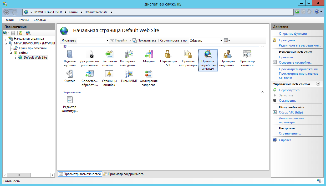This screenshot has width=326, height=186.
Task: Click the save icon in Подключения toolbar
Action: coord(13,33)
